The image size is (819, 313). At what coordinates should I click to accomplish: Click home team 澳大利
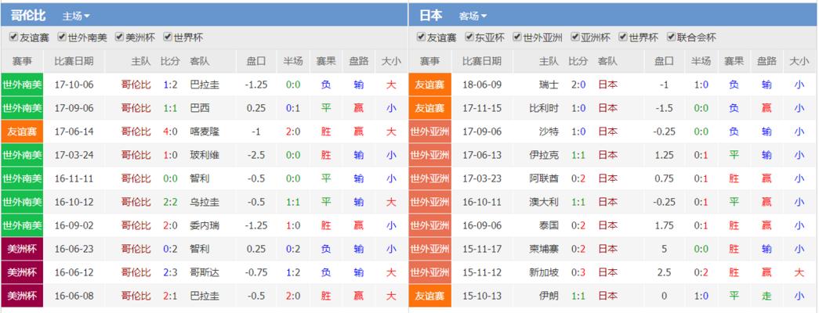(544, 202)
